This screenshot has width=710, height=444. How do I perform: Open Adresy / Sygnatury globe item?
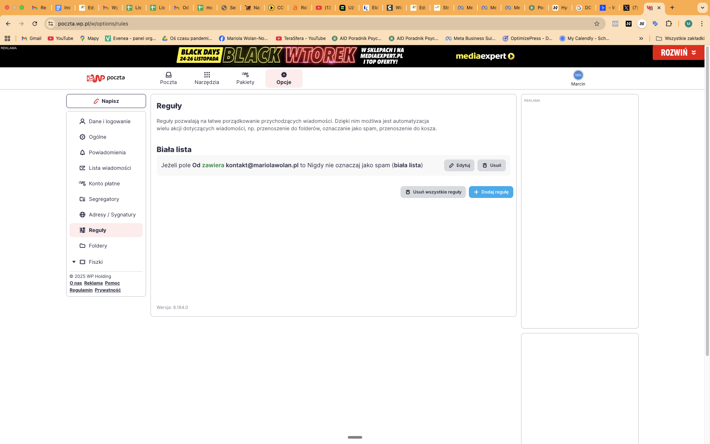pos(82,215)
